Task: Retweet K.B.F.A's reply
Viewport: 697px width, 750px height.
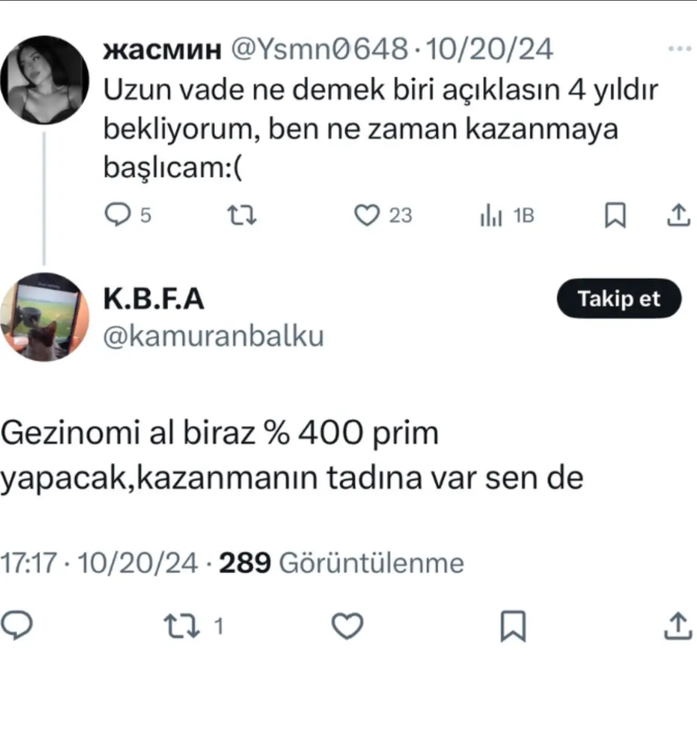Action: [x=182, y=626]
